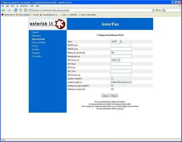Open the Docs bookmarks folder

pyautogui.click(x=63, y=15)
